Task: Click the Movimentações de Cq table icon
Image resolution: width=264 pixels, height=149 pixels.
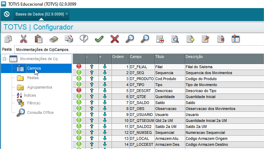Action: tap(13, 59)
